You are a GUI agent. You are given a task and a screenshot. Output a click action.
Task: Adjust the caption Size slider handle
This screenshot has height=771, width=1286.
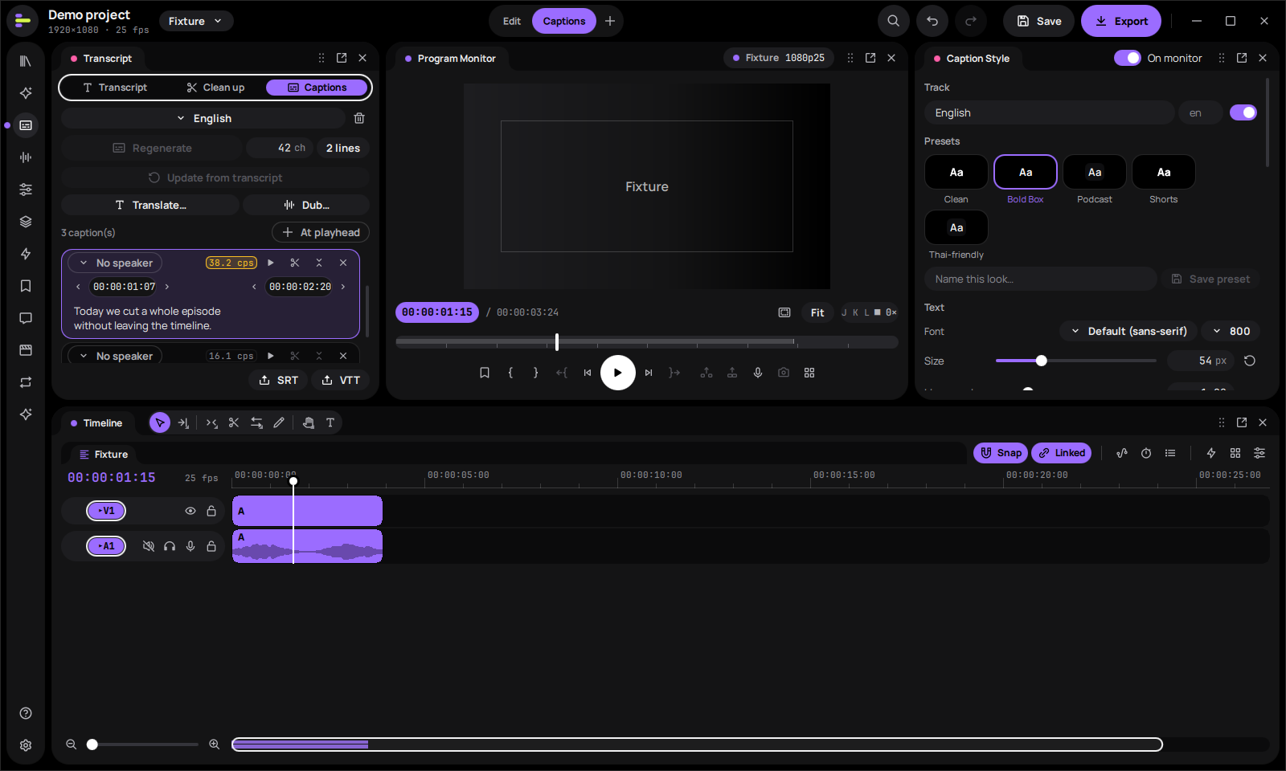coord(1042,361)
